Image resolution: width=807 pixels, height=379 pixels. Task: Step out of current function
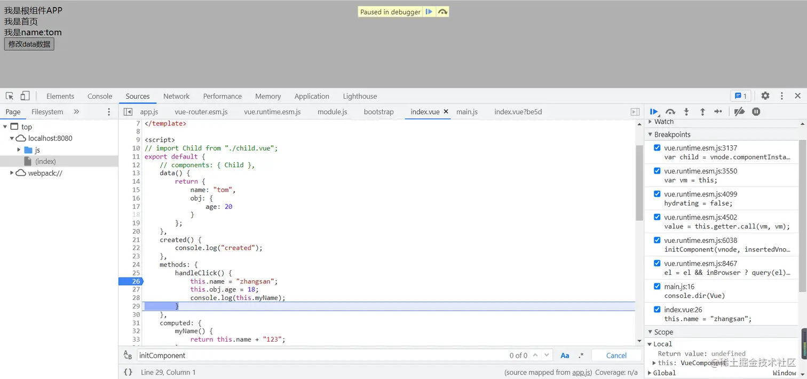(702, 112)
